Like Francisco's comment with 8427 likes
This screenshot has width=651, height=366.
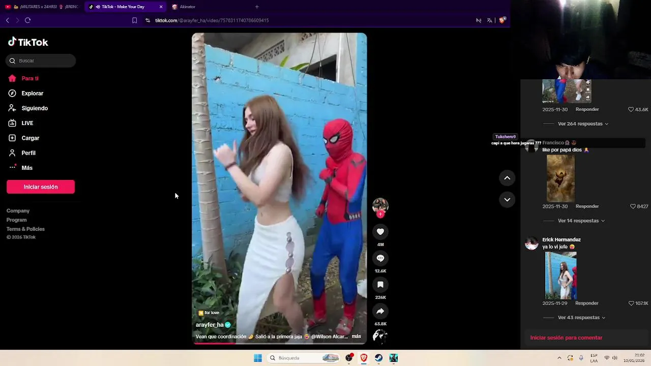coord(633,206)
